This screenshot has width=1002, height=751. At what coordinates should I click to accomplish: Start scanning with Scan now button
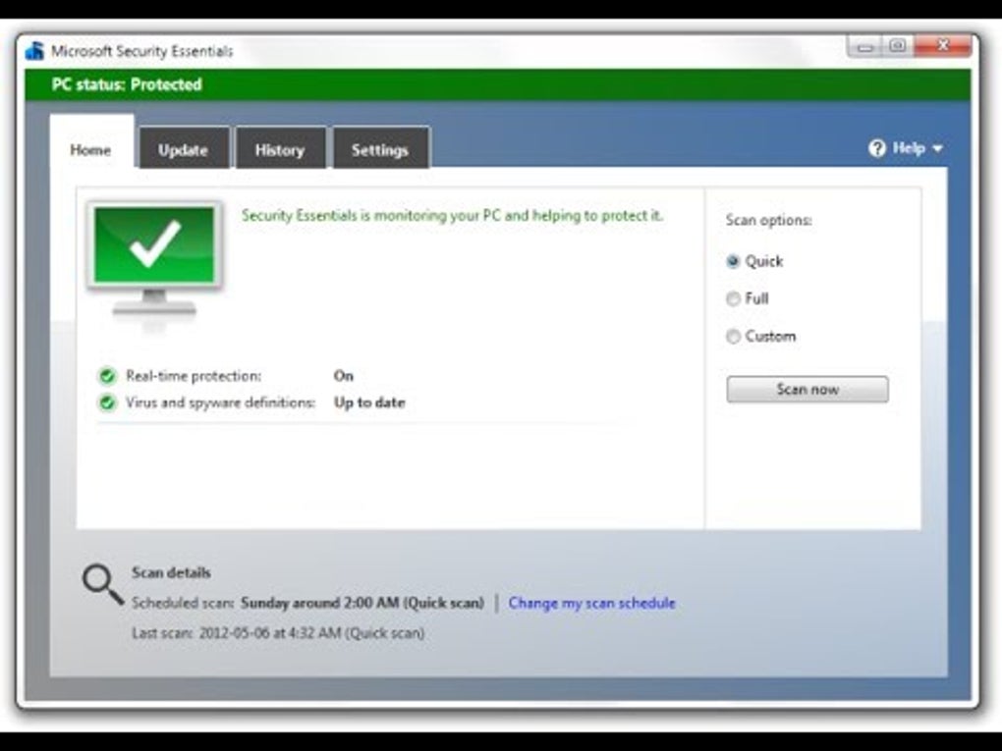pos(807,389)
